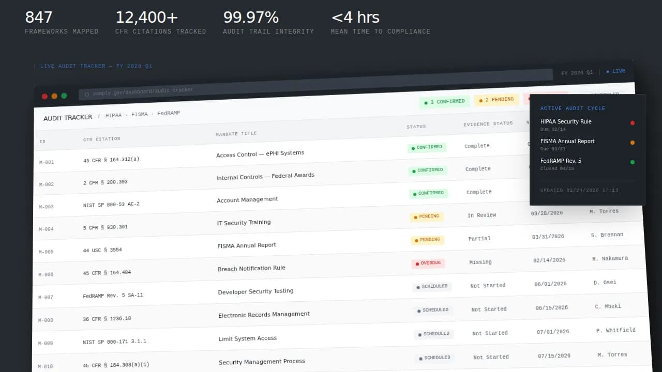The width and height of the screenshot is (662, 372).
Task: Click PENDING badge on IT Security Training row
Action: pyautogui.click(x=427, y=217)
